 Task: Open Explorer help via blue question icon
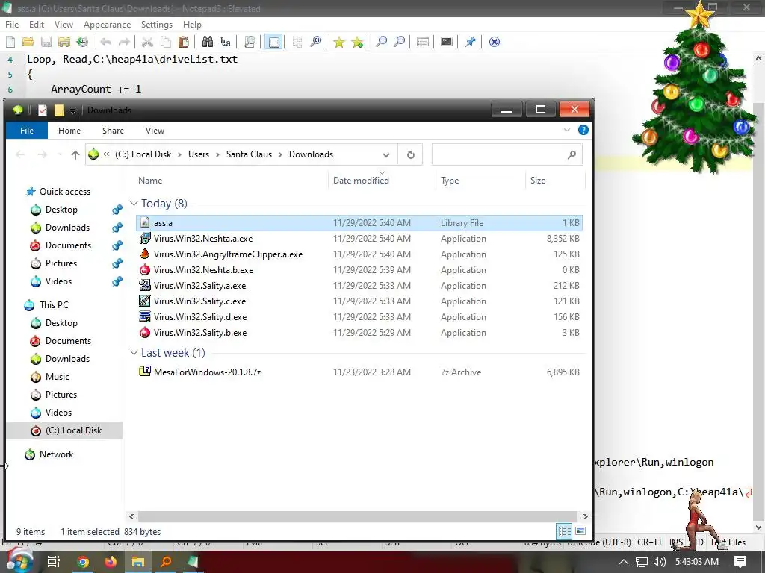[x=583, y=130]
